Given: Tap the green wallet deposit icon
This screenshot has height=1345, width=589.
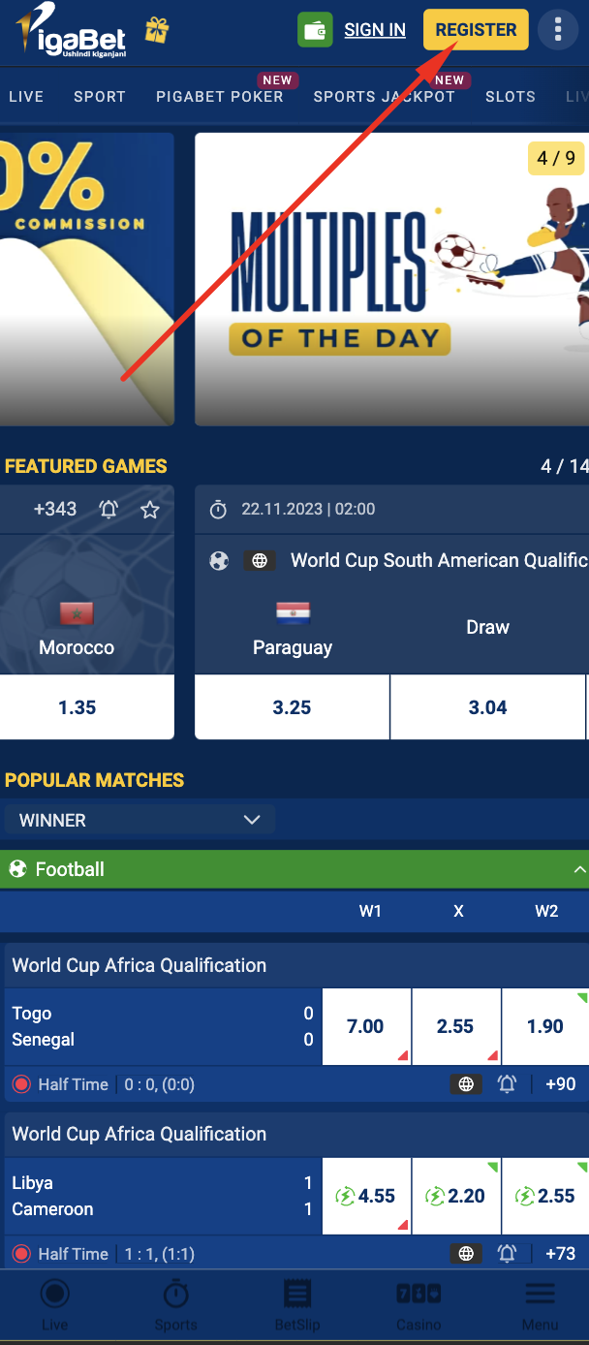Looking at the screenshot, I should pyautogui.click(x=315, y=30).
